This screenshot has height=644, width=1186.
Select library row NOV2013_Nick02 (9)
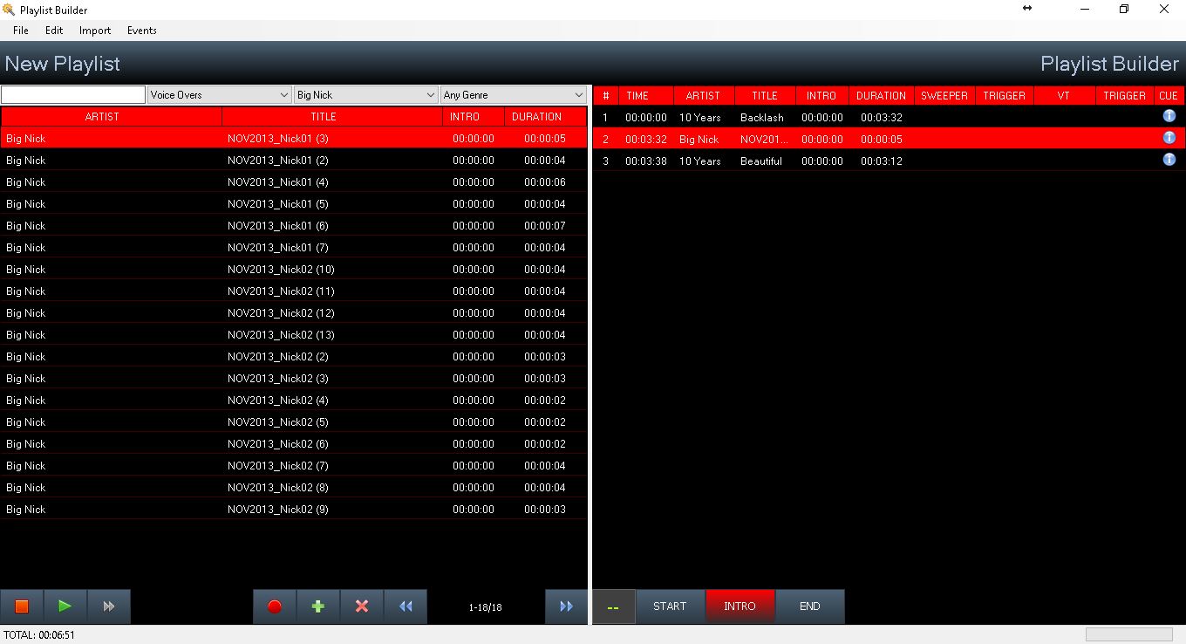click(x=294, y=510)
